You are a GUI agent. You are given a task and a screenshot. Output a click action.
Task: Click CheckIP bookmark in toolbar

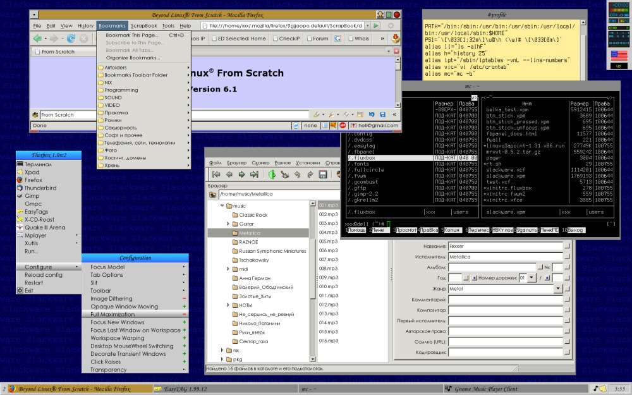(286, 39)
